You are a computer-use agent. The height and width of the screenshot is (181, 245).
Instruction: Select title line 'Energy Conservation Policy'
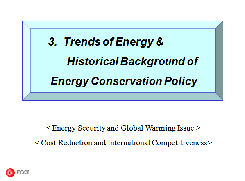coord(124,81)
